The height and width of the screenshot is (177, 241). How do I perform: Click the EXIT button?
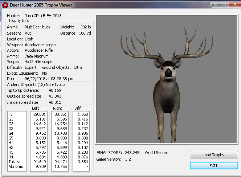pos(213,166)
